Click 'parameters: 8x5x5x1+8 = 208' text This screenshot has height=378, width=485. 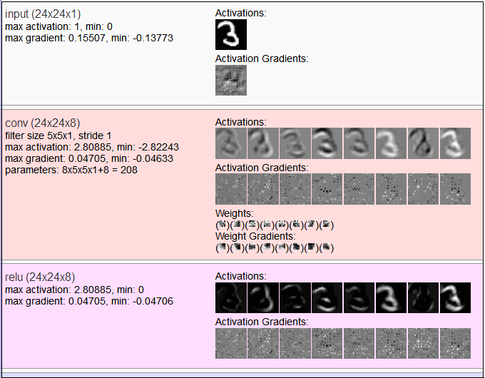coord(71,170)
